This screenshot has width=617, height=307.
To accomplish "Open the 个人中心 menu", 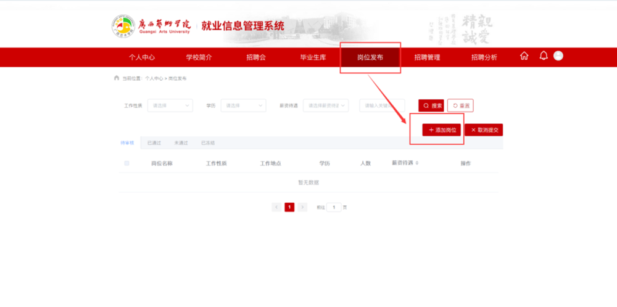I will (142, 57).
